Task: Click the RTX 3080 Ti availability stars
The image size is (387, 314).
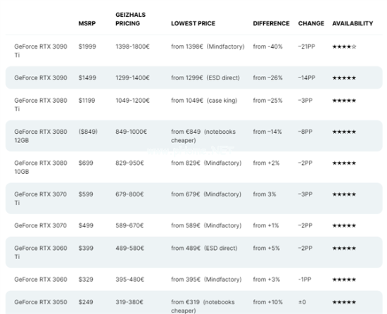Action: pos(344,101)
